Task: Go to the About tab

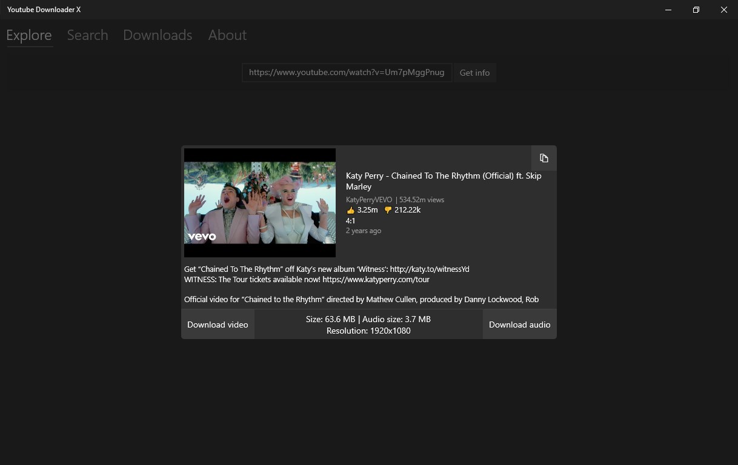Action: (x=227, y=35)
